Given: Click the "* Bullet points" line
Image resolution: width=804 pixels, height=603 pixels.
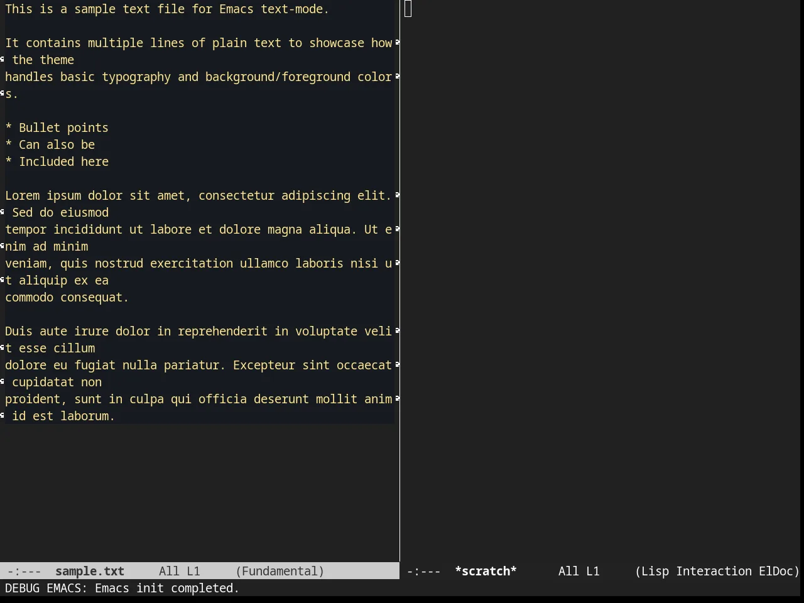Looking at the screenshot, I should point(57,128).
